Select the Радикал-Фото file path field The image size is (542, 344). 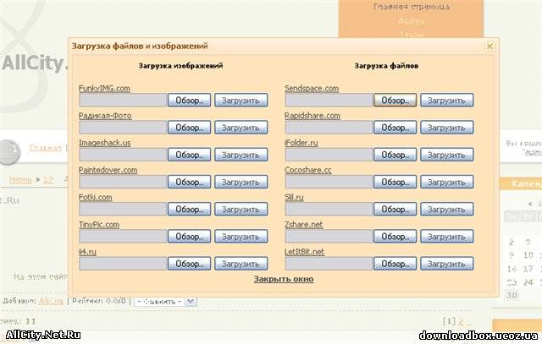(123, 128)
